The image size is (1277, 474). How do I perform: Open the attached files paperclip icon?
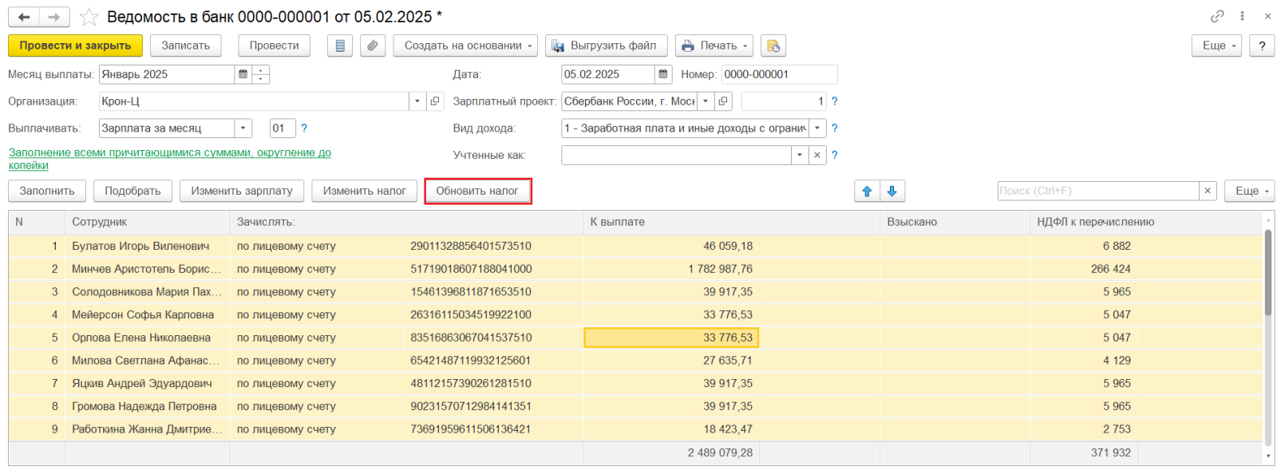click(x=373, y=45)
